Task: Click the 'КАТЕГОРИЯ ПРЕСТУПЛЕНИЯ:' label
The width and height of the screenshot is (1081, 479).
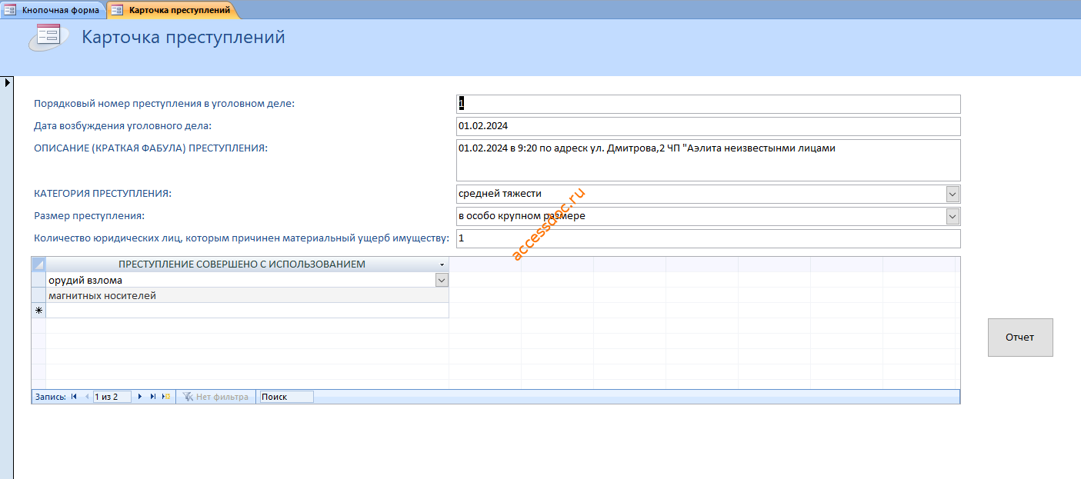Action: click(102, 194)
